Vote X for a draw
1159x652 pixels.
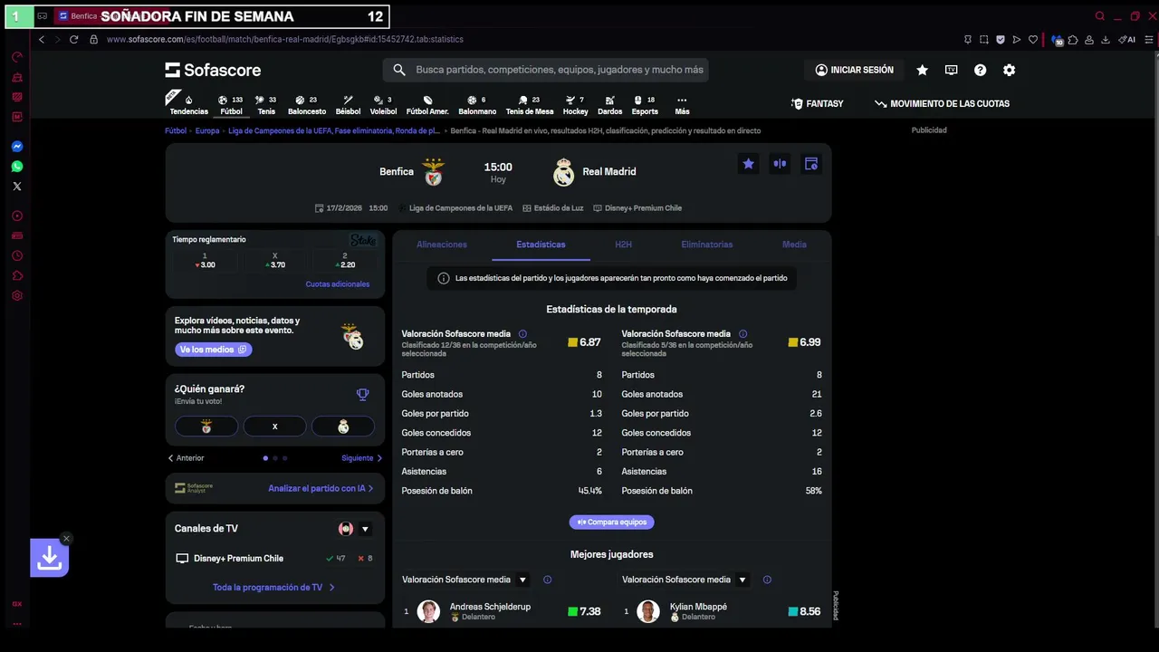pos(275,427)
